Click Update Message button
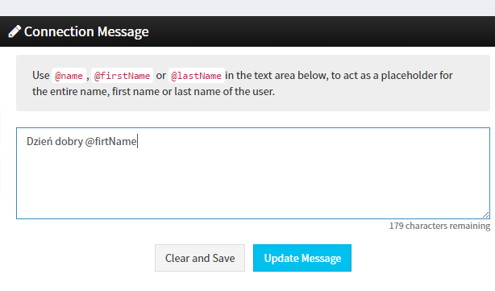The width and height of the screenshot is (495, 291). 302,258
